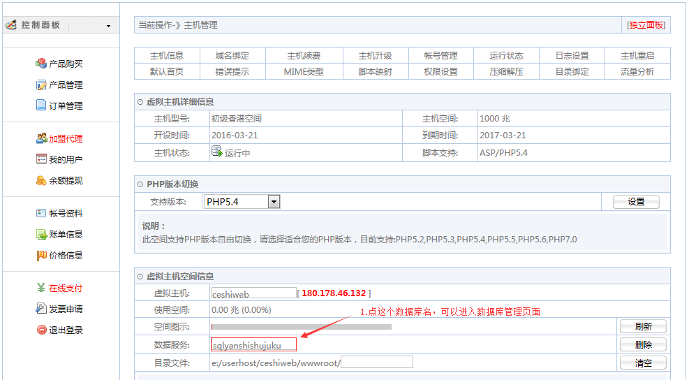Click the 余额提现 coin icon

coord(41,180)
